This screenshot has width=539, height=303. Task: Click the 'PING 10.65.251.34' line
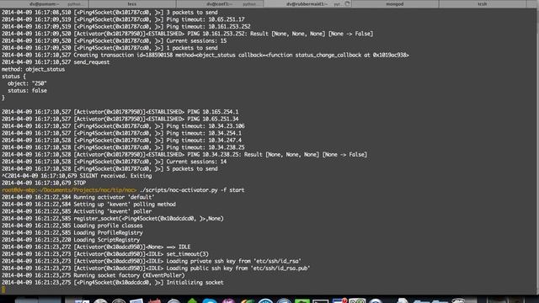(x=120, y=119)
